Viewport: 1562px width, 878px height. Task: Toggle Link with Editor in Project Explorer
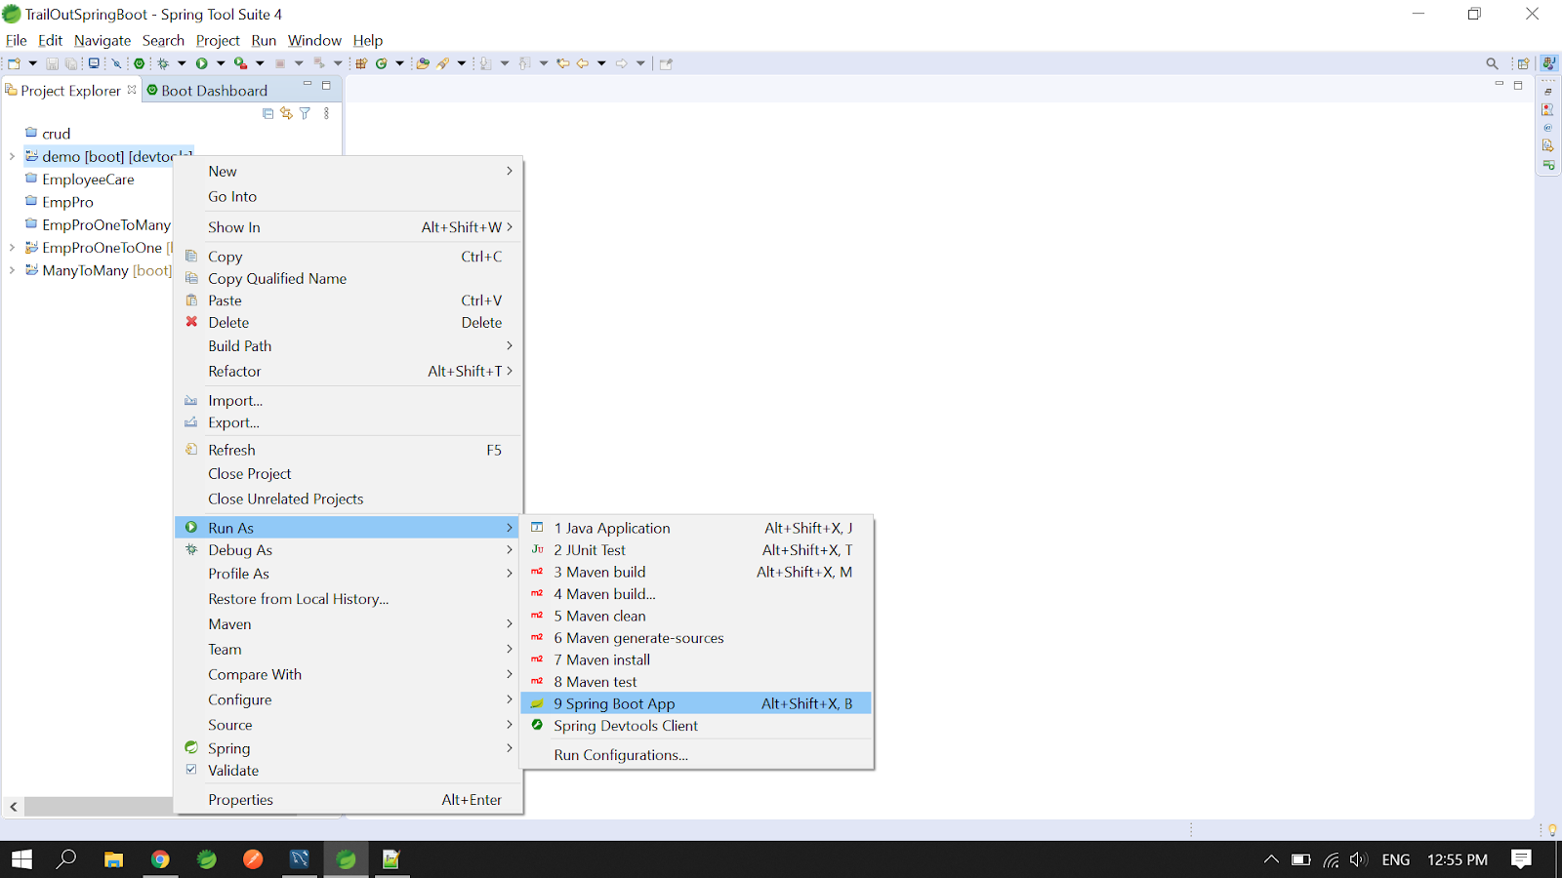(x=286, y=114)
